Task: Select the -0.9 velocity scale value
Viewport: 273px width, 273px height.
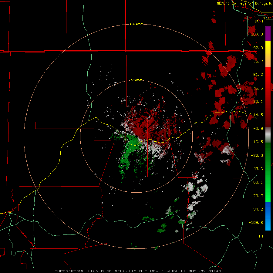Action: (x=258, y=129)
